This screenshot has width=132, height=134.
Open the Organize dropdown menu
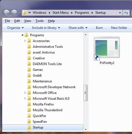[x=15, y=28]
